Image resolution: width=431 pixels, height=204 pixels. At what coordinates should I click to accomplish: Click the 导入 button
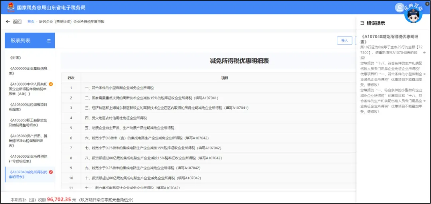[344, 40]
